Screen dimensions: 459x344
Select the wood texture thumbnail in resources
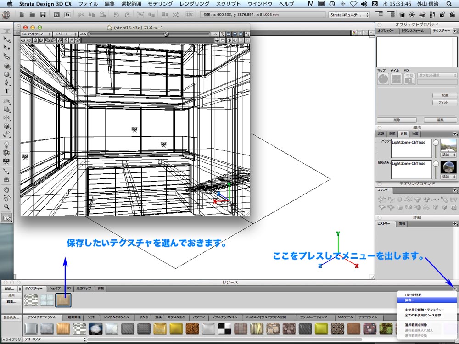[x=63, y=300]
